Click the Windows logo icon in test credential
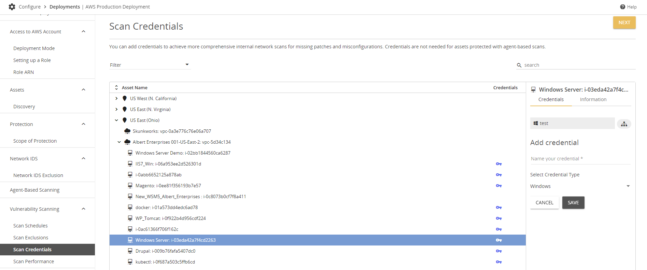647x270 pixels. pyautogui.click(x=536, y=123)
